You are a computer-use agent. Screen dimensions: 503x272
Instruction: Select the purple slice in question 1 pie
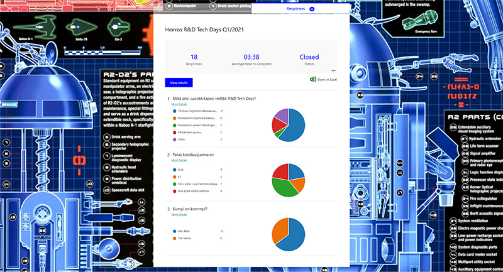[283, 116]
